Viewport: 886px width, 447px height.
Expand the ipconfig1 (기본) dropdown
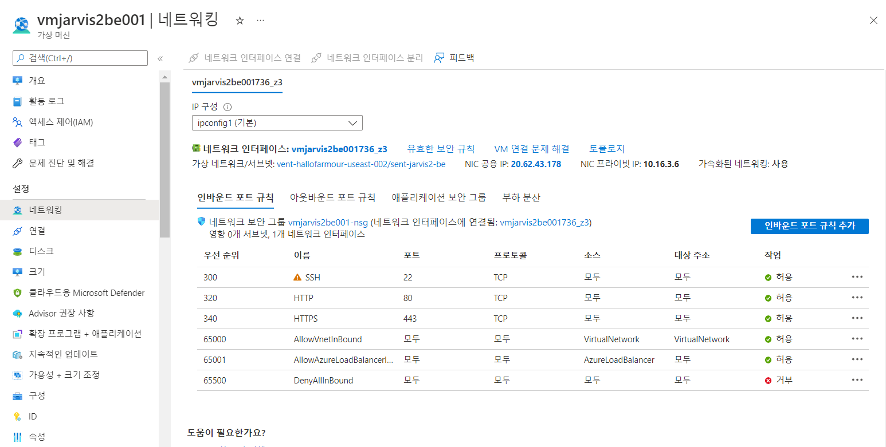click(277, 123)
